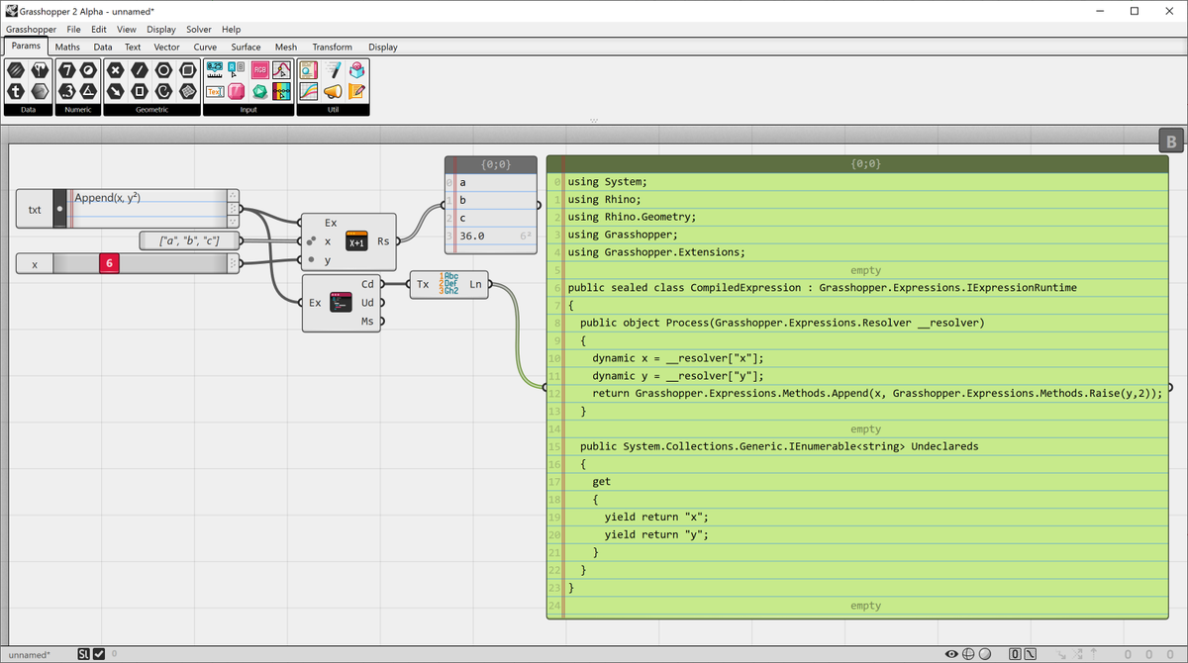
Task: Select the number '7' integer parameter icon
Action: [68, 70]
